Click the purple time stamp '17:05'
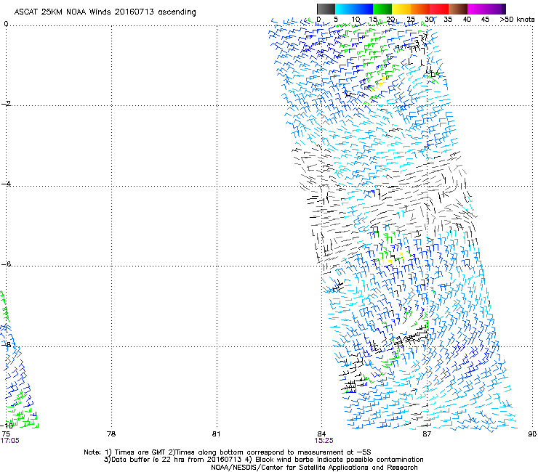 (x=10, y=441)
